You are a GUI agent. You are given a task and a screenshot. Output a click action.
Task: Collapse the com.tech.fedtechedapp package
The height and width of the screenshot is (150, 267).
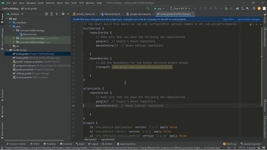coord(14,30)
